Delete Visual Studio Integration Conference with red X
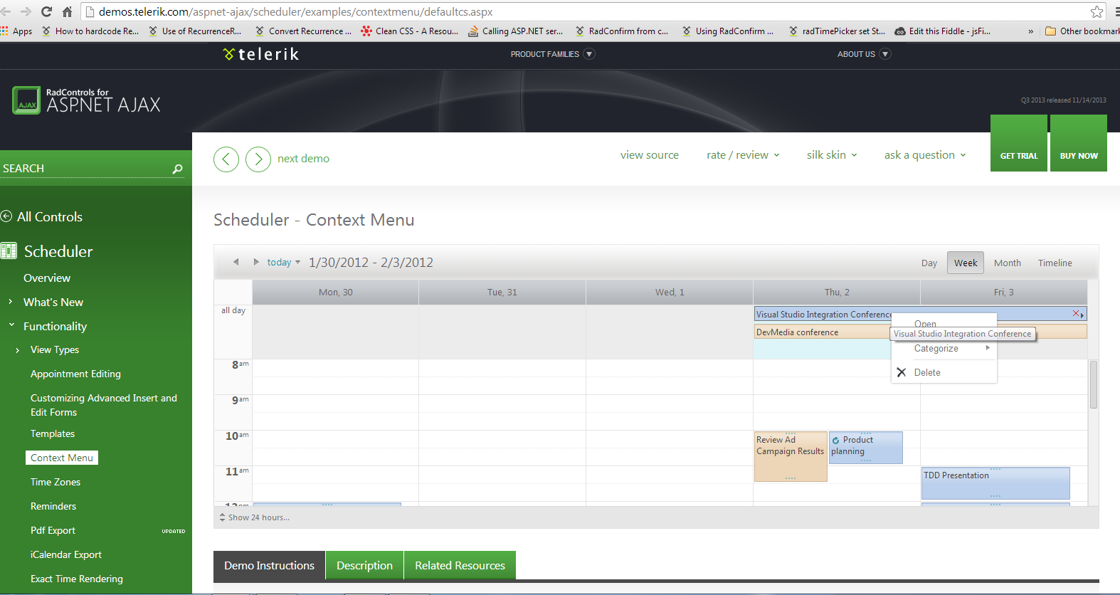The height and width of the screenshot is (595, 1120). [1076, 313]
